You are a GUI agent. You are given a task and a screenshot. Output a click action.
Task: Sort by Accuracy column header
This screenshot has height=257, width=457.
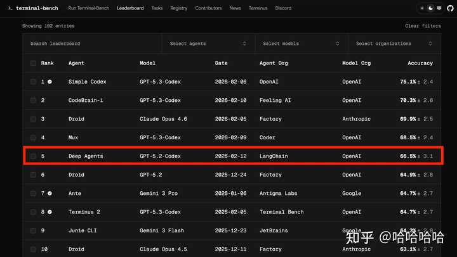pos(420,63)
